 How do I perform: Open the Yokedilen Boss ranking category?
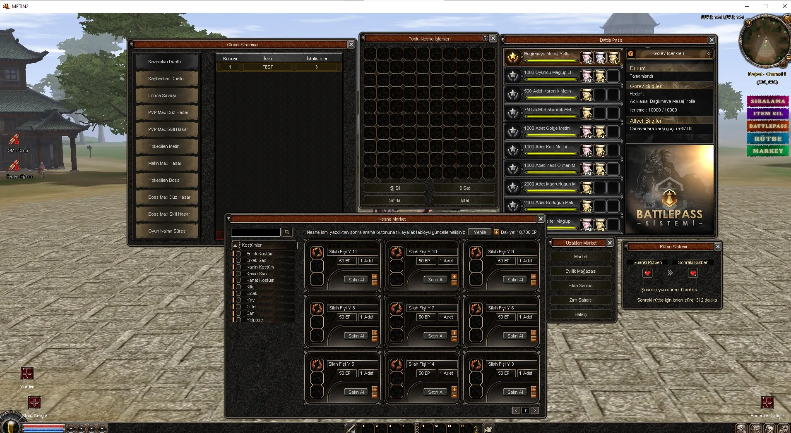pyautogui.click(x=168, y=180)
